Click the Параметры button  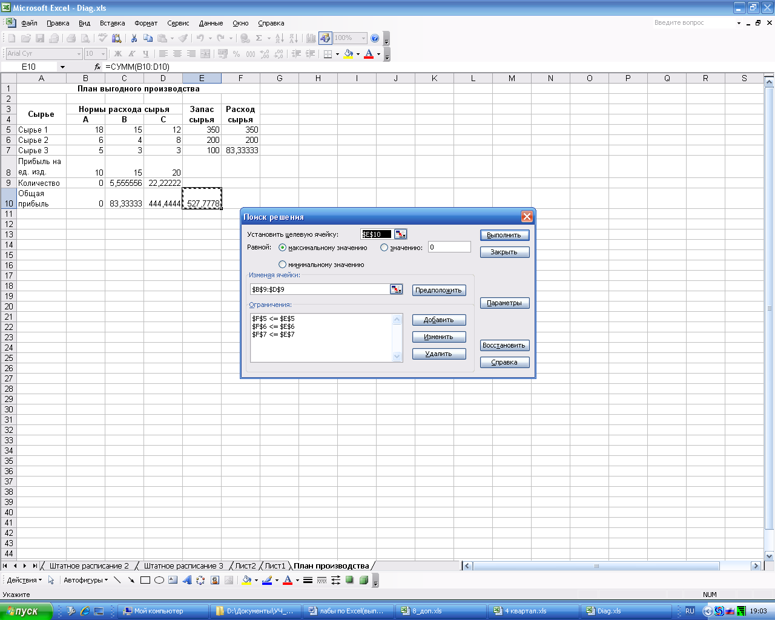click(504, 303)
